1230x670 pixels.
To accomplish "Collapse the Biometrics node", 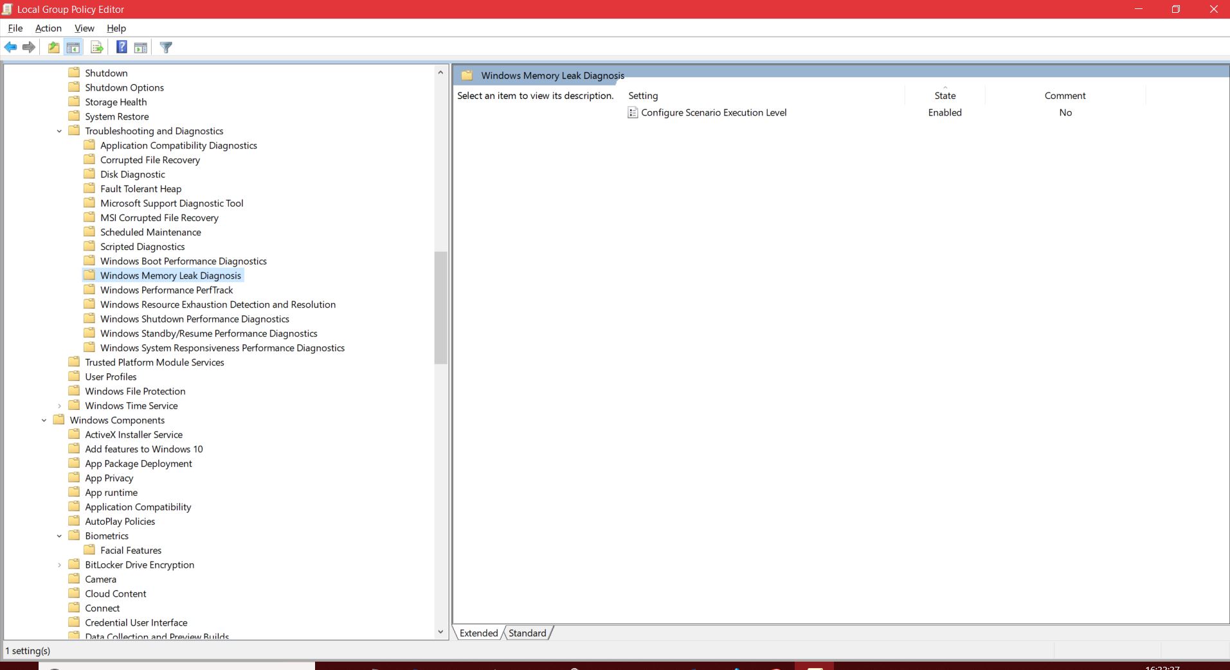I will [x=59, y=536].
